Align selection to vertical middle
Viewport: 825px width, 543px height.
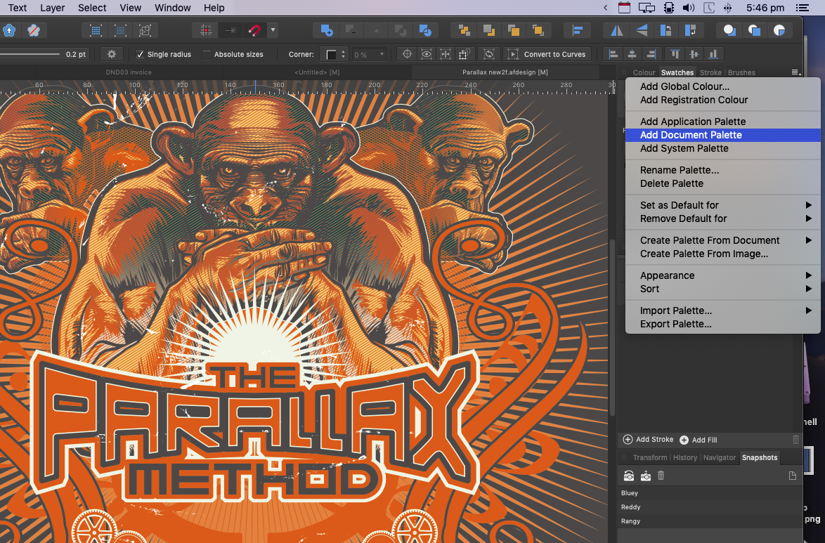(x=694, y=54)
